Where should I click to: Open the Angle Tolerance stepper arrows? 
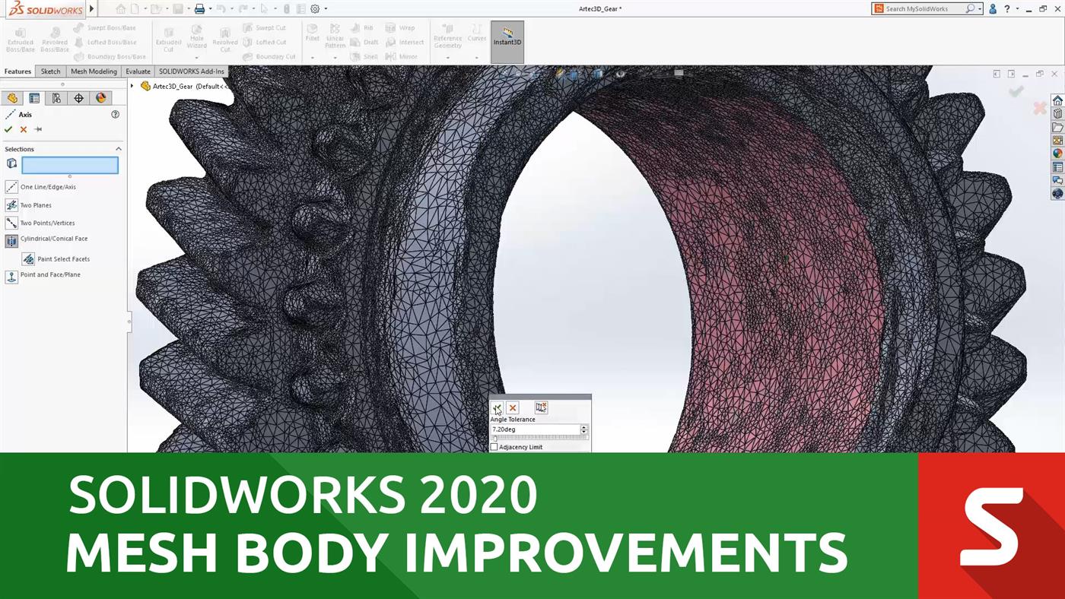coord(583,429)
